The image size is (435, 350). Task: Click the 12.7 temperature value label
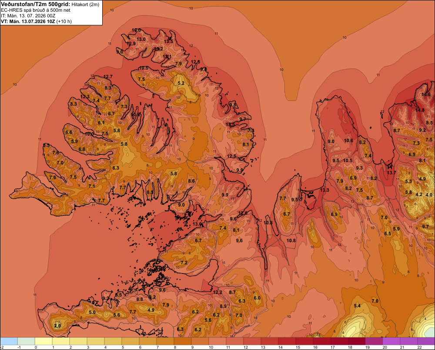coord(108,77)
